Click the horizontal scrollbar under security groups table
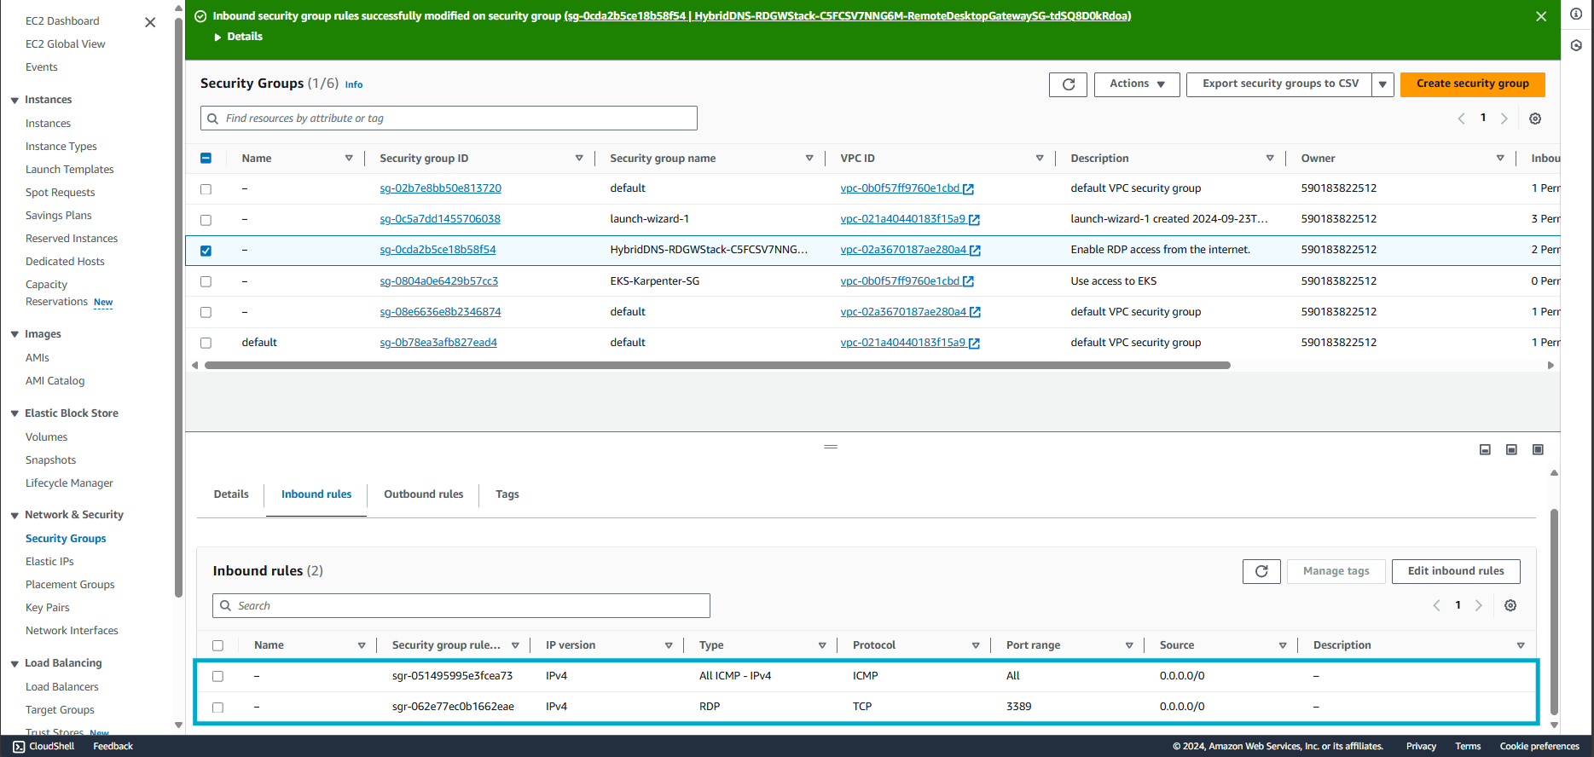 click(x=717, y=365)
